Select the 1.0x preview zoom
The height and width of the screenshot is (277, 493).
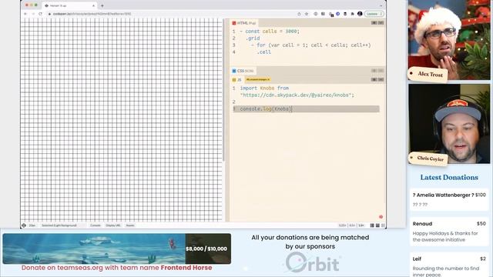pyautogui.click(x=361, y=225)
